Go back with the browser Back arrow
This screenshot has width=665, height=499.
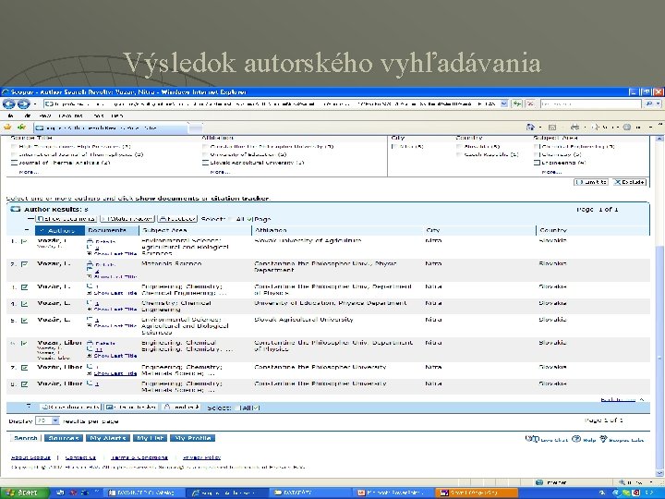tap(9, 103)
